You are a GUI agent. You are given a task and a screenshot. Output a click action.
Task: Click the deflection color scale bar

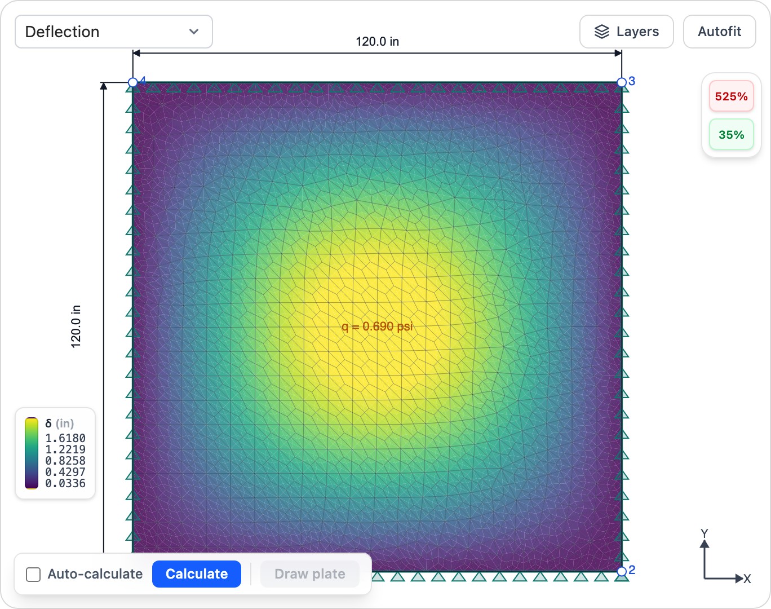tap(32, 453)
